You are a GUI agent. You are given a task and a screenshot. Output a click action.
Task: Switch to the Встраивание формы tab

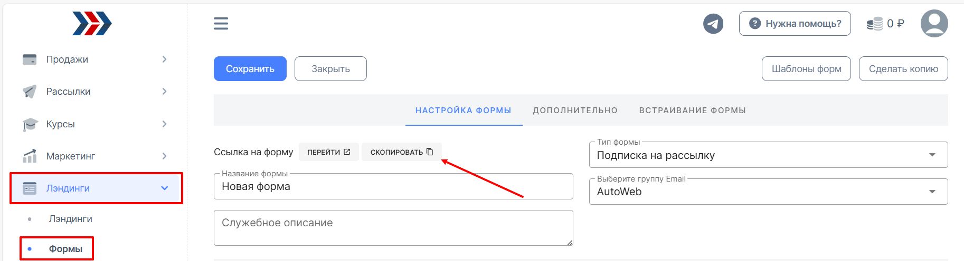[692, 111]
